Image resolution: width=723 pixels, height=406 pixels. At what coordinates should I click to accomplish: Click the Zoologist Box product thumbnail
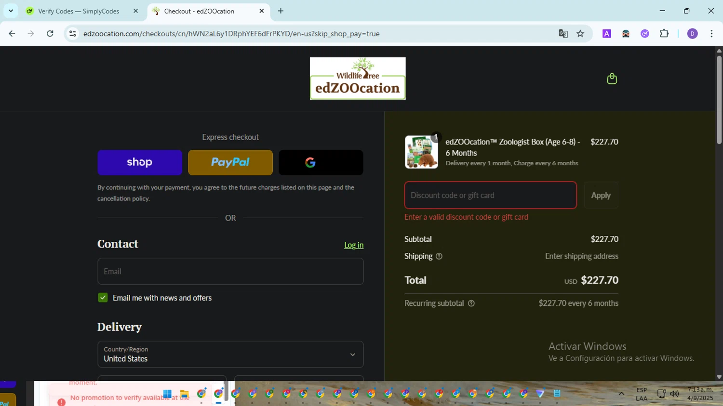pyautogui.click(x=421, y=152)
